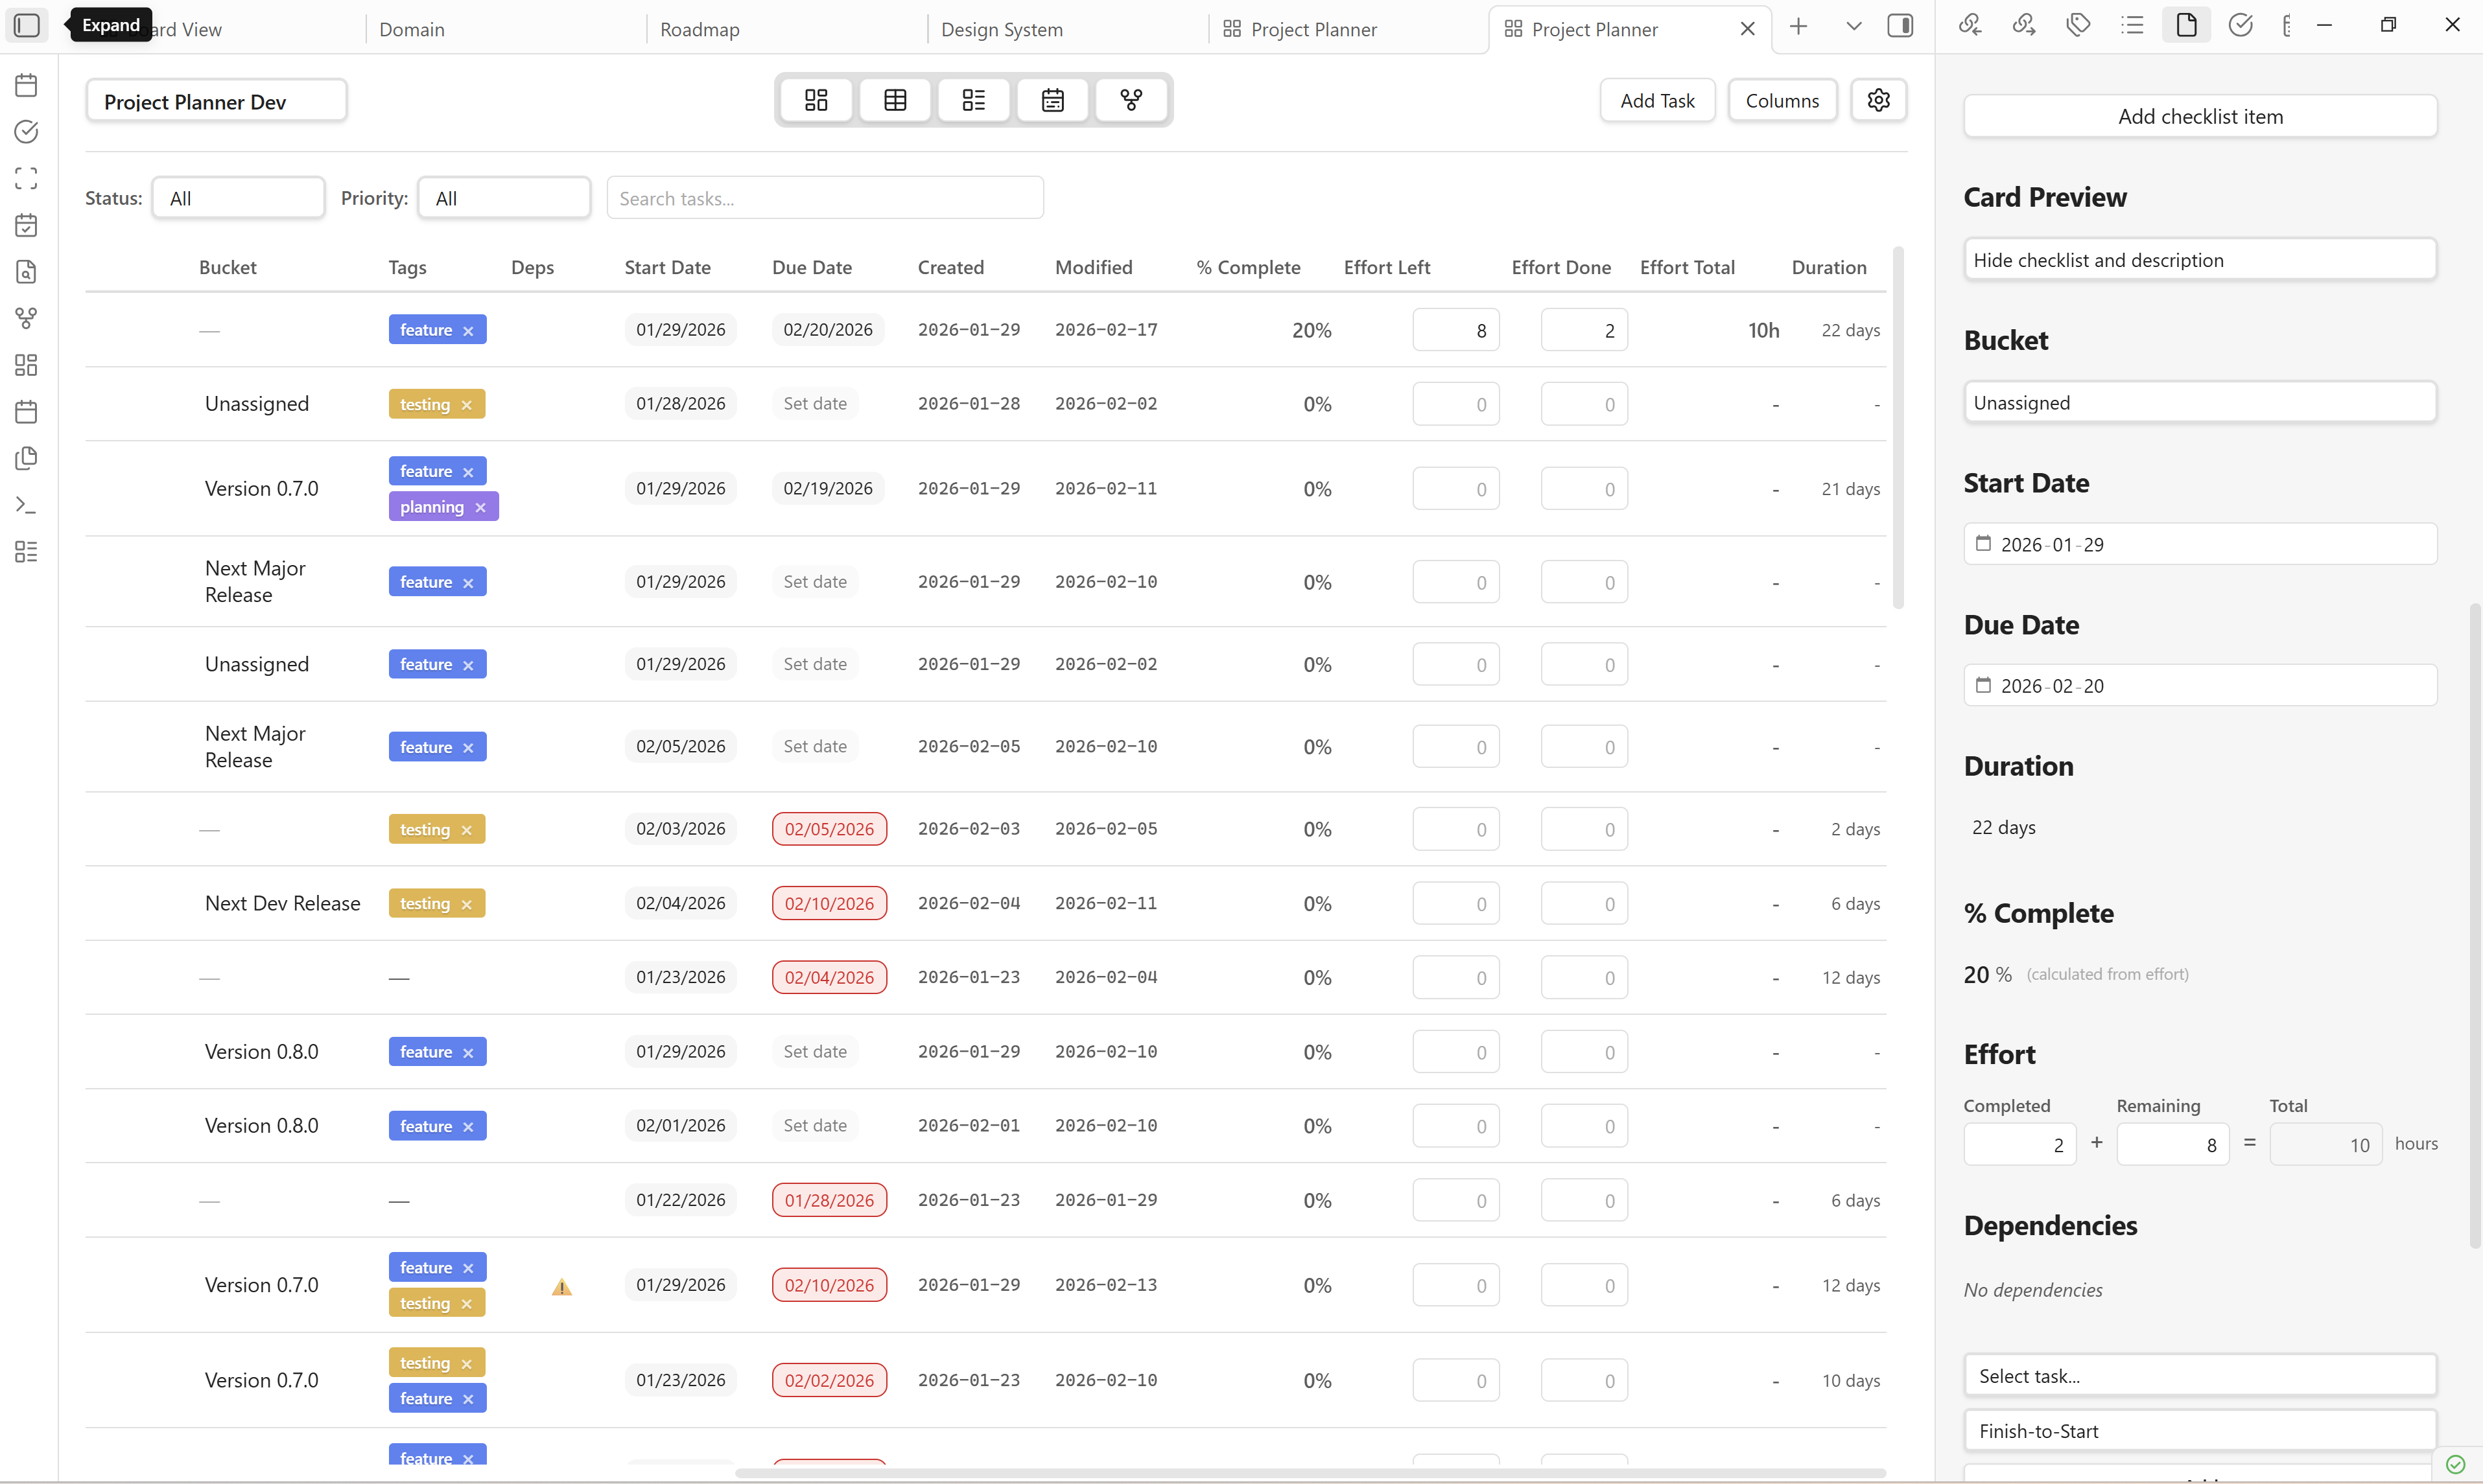This screenshot has height=1484, width=2483.
Task: Select the Design System tab
Action: pos(1002,29)
